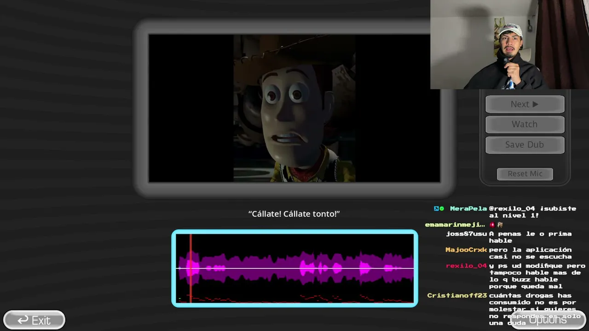
Task: Click the MeraPela username in chat
Action: [468, 209]
